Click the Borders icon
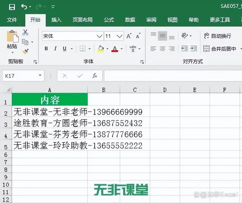242x203 pixels. pos(82,49)
